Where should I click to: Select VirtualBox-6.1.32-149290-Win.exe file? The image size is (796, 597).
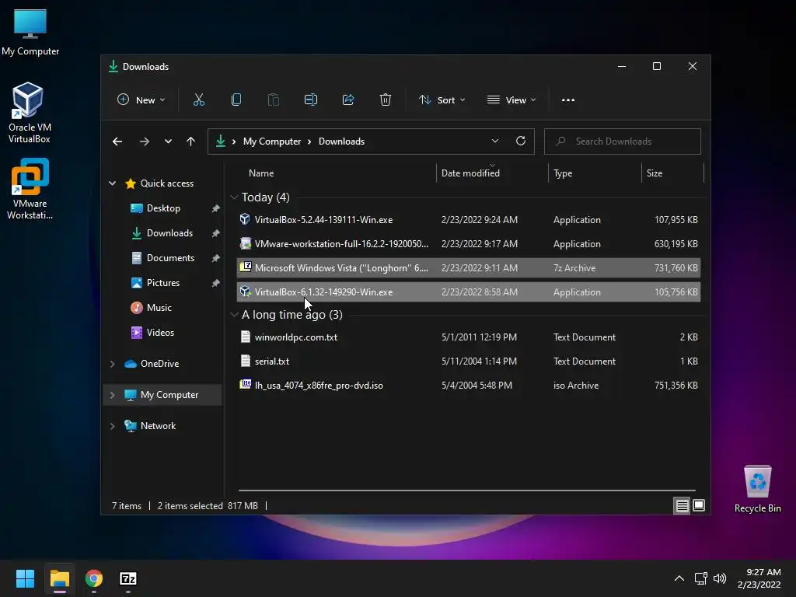point(469,292)
